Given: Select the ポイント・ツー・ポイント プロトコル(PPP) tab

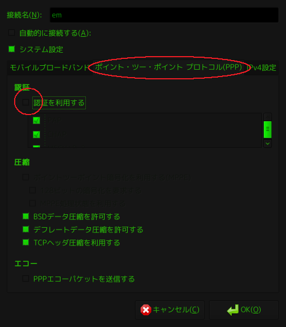Looking at the screenshot, I should click(168, 67).
